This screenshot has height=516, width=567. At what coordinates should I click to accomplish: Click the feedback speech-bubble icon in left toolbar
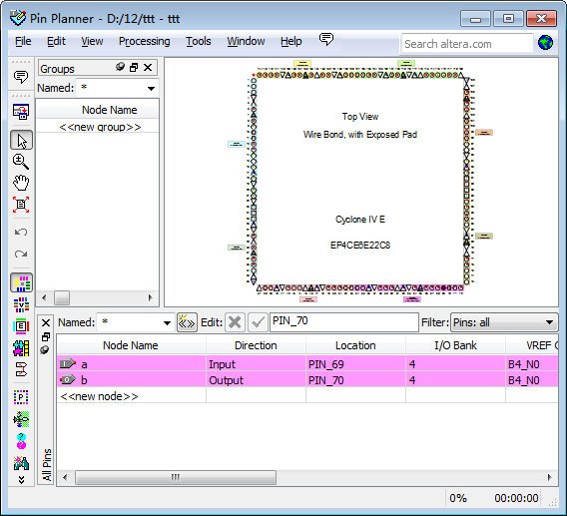click(21, 77)
